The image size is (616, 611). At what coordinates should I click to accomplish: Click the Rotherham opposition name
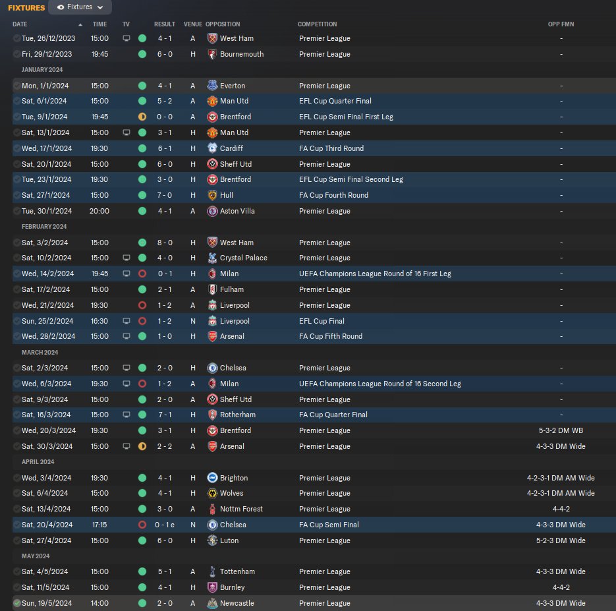tap(238, 415)
